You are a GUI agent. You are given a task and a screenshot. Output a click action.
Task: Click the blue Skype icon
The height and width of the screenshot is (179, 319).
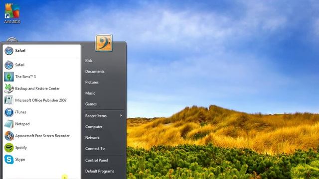pyautogui.click(x=9, y=160)
